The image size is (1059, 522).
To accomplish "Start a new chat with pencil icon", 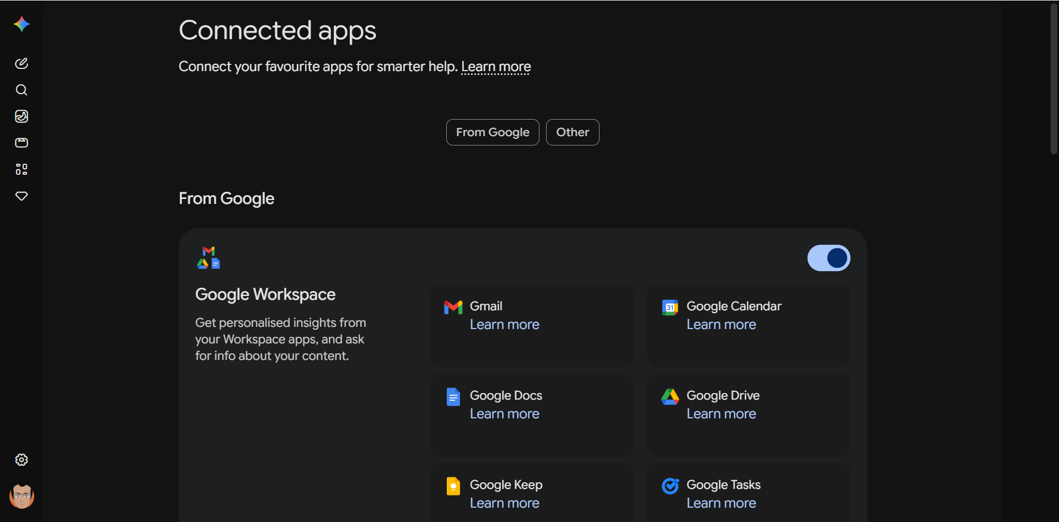I will coord(22,63).
